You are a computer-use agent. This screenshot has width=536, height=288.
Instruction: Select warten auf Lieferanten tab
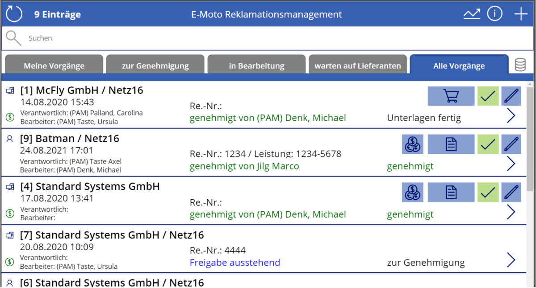pos(358,65)
